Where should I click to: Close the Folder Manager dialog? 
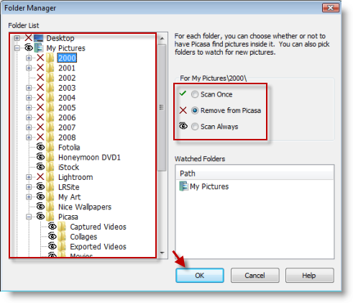click(331, 8)
